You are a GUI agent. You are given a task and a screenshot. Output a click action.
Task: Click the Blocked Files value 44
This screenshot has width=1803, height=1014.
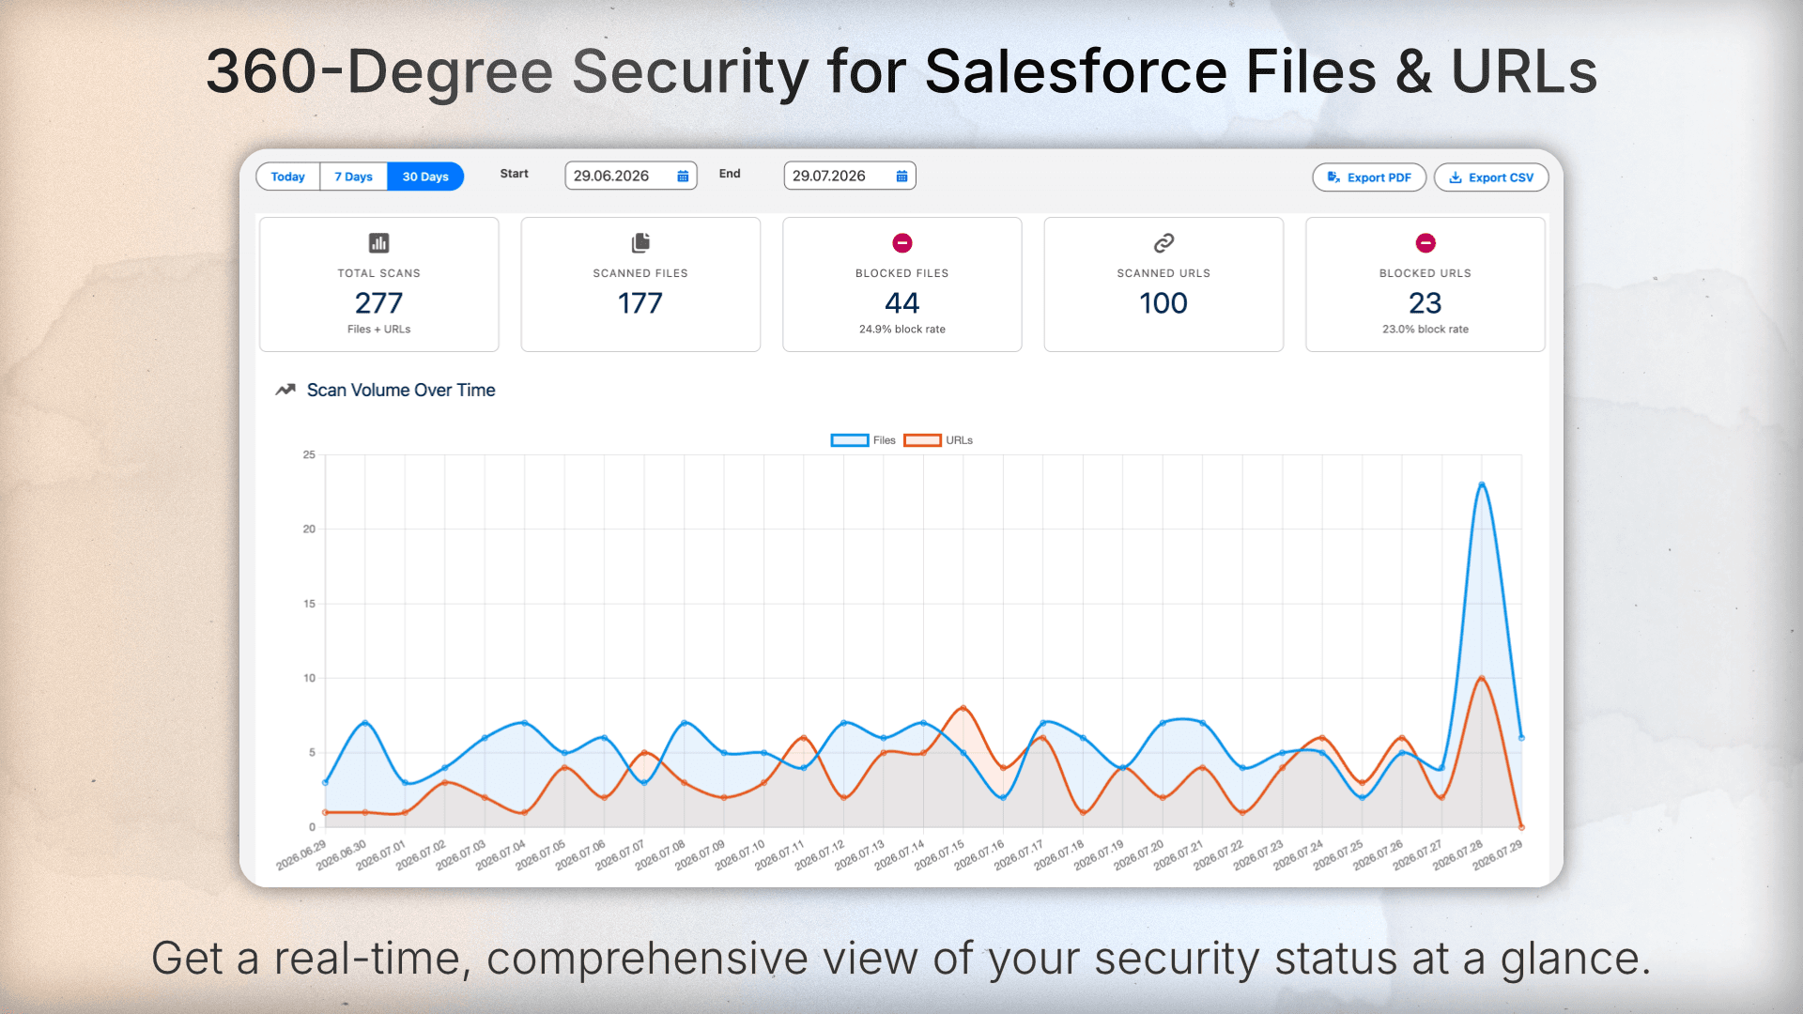tap(902, 303)
